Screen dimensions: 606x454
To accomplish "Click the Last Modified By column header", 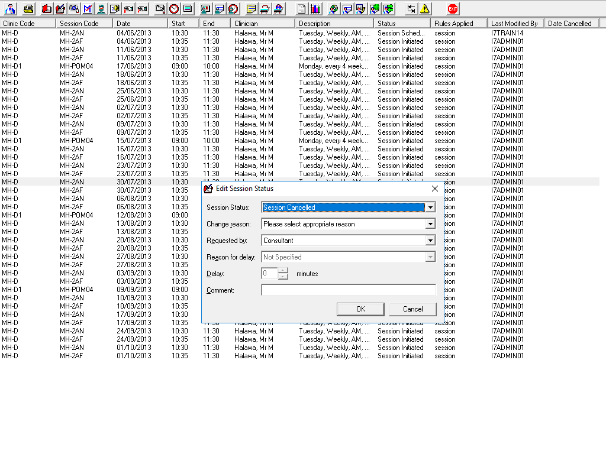I will (515, 23).
